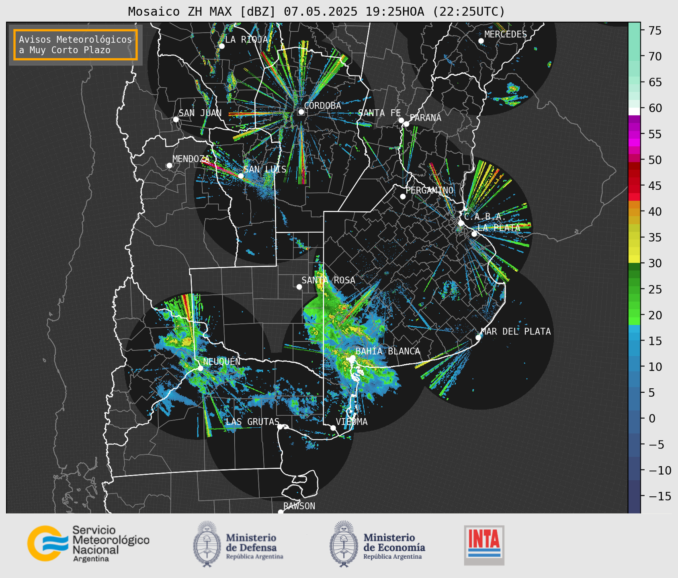Click the -15 dBZ dark colorbar band
The image size is (678, 578).
point(634,496)
